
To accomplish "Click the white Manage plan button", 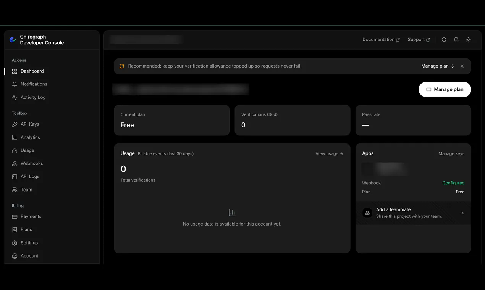I will click(445, 89).
